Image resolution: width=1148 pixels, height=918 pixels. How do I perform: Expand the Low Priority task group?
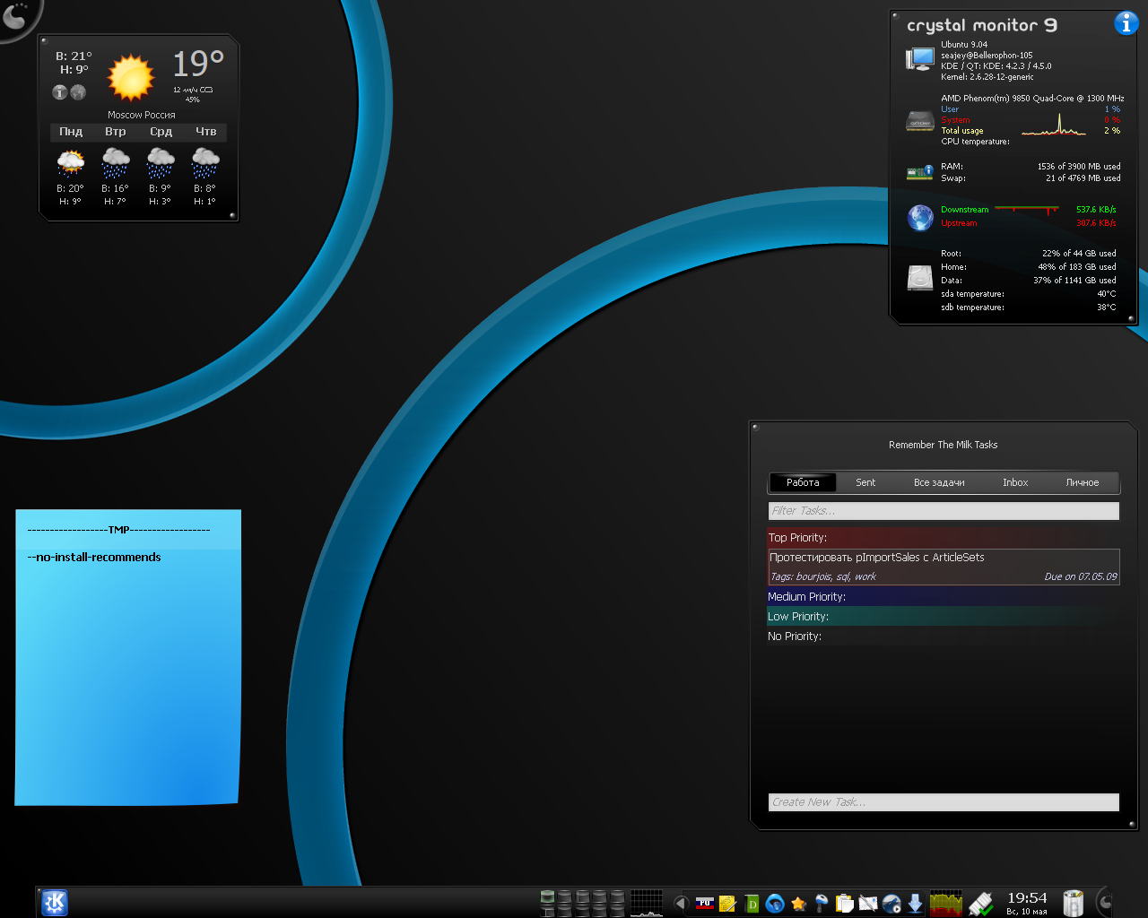(944, 617)
